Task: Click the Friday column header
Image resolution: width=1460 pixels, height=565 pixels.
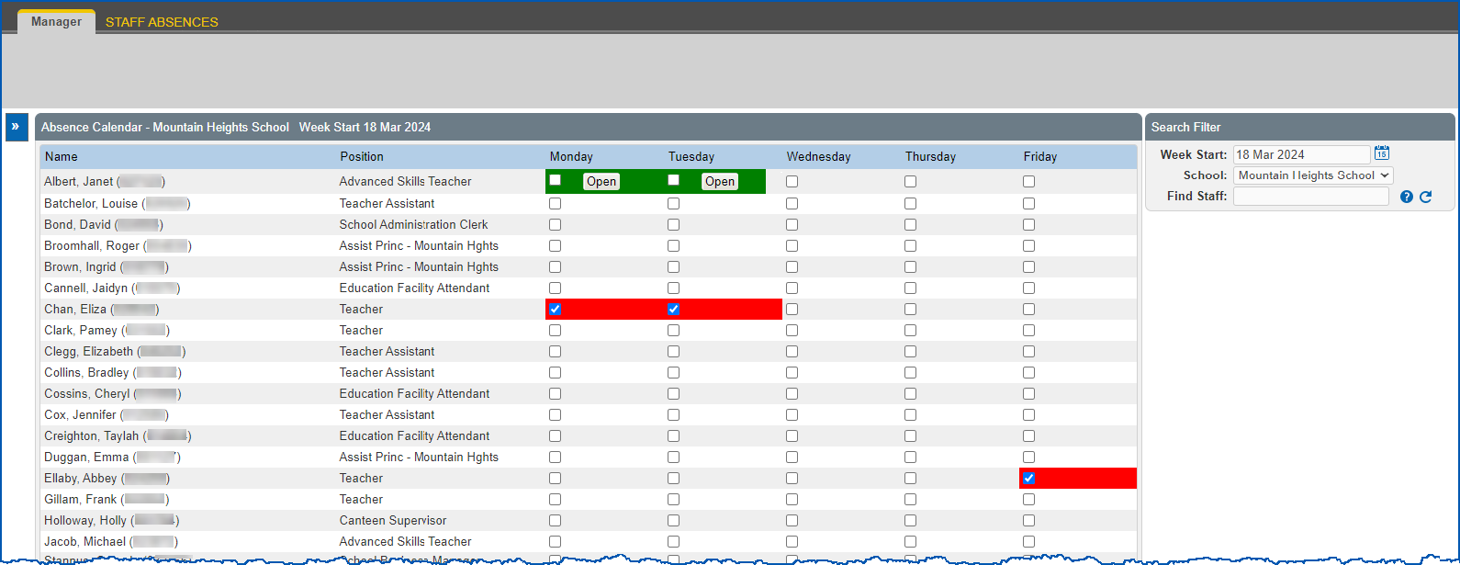Action: pos(1039,157)
